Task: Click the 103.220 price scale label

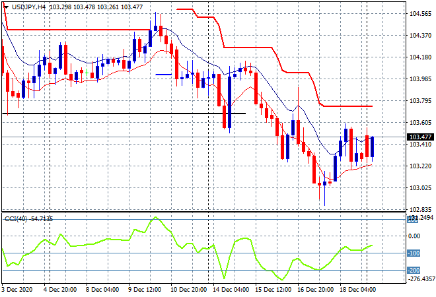Action: 421,166
